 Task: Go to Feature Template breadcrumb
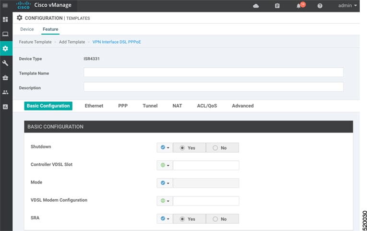point(35,42)
